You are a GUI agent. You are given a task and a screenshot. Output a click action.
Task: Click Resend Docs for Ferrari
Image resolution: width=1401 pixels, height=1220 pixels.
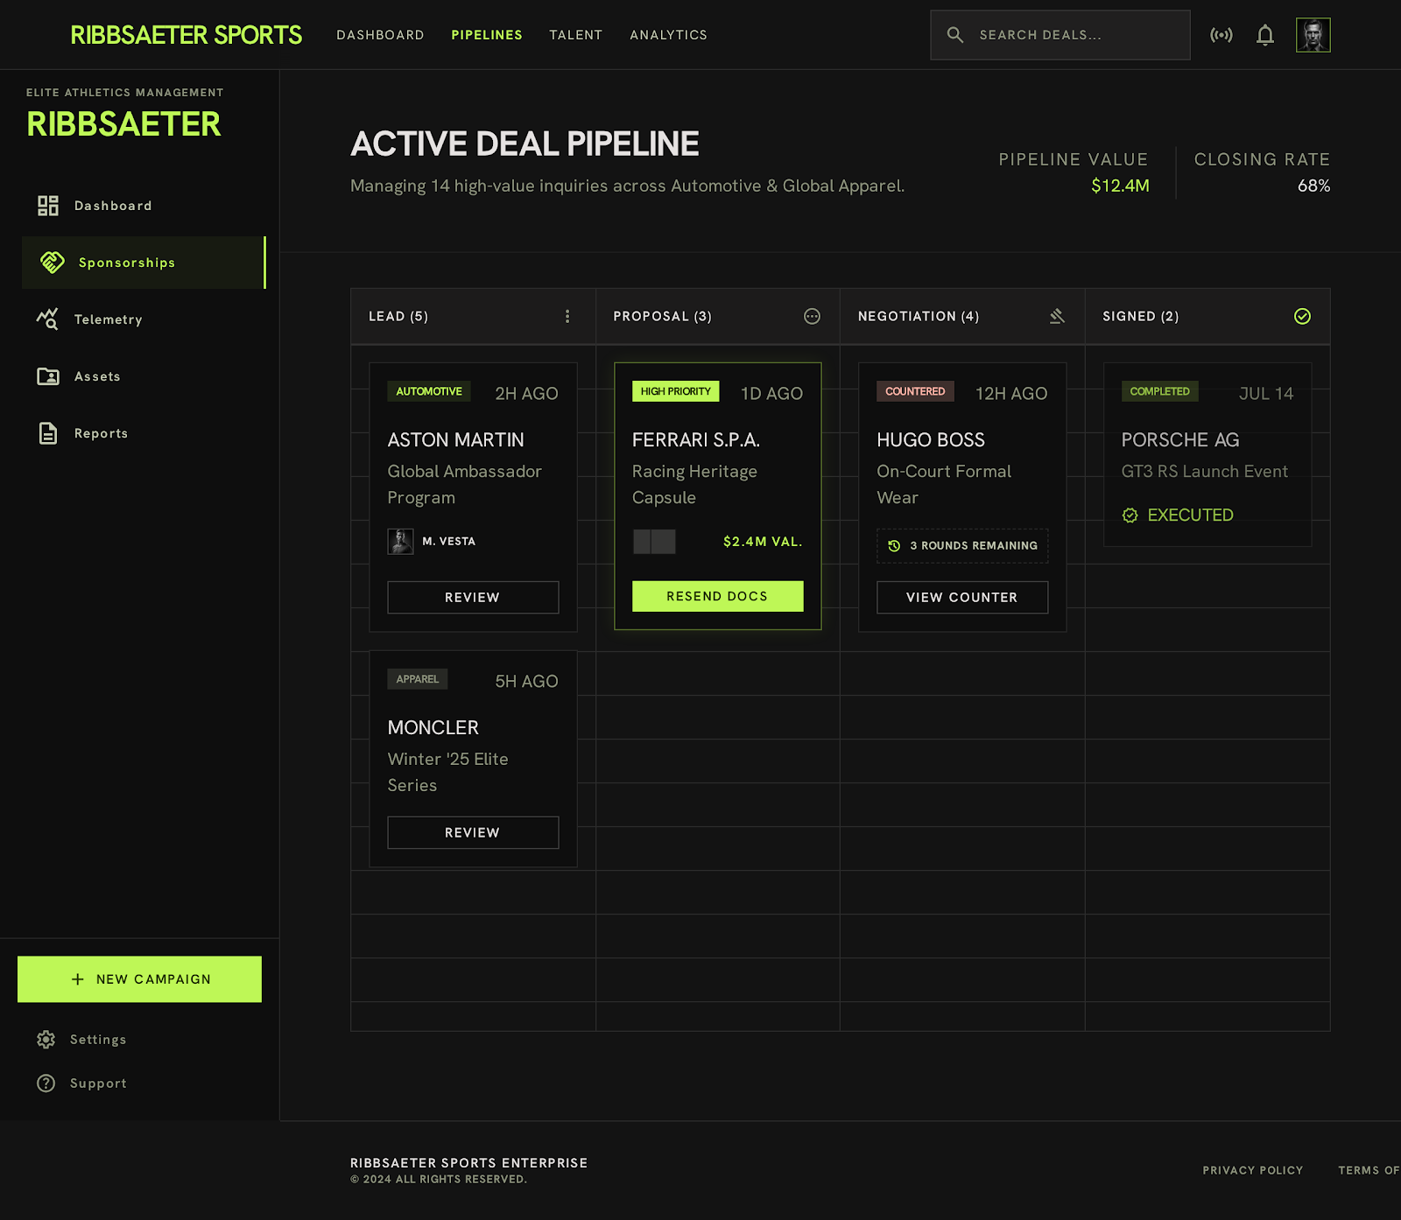coord(717,596)
